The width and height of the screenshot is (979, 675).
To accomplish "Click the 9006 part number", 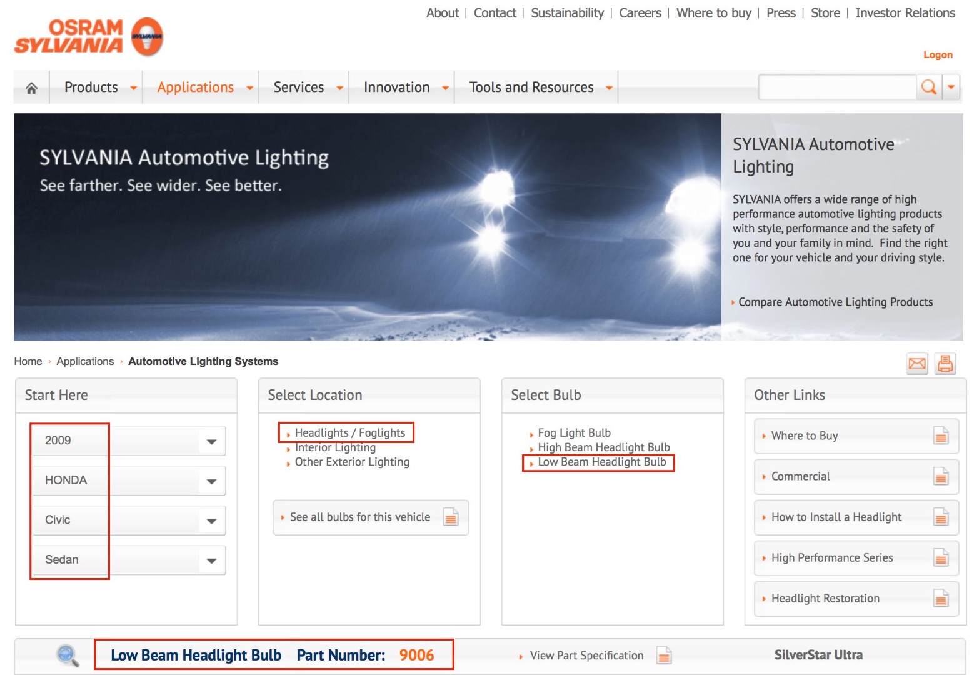I will coord(416,655).
